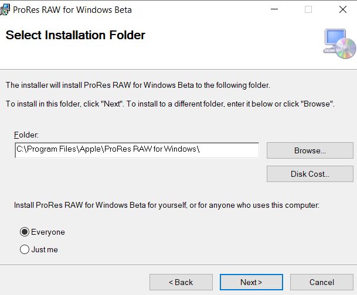Viewport: 357px width, 295px height.
Task: Open the Browse folder dialog
Action: [310, 150]
